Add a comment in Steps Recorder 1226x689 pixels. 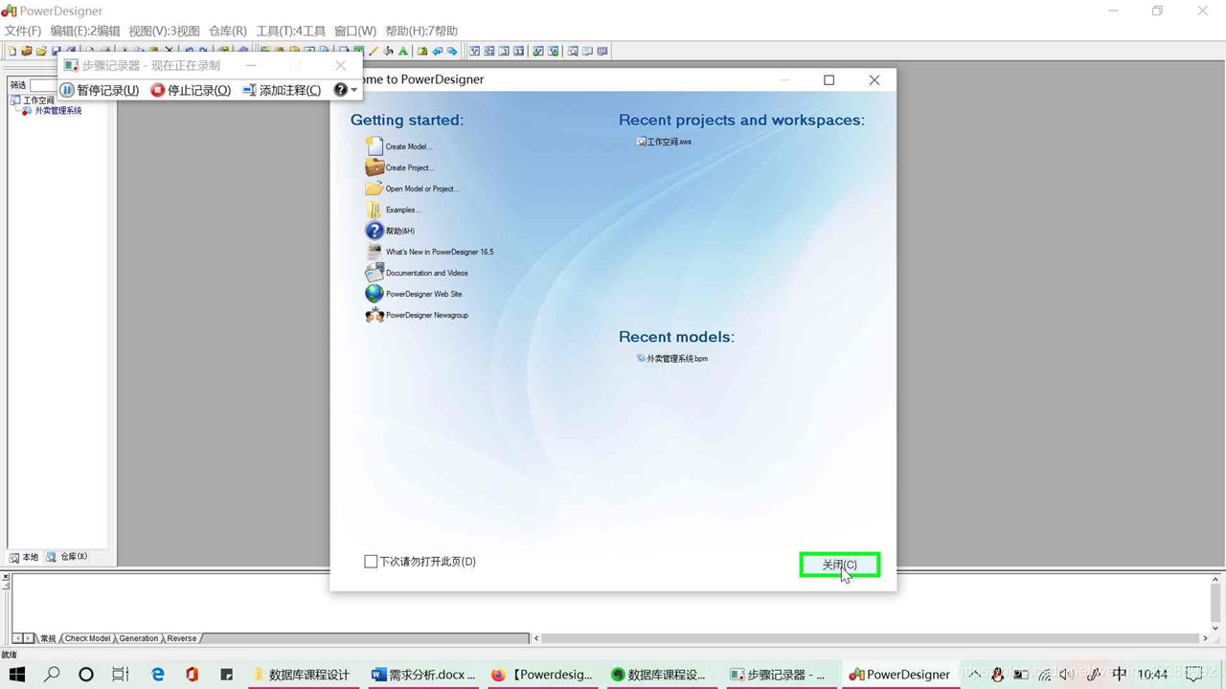[282, 90]
